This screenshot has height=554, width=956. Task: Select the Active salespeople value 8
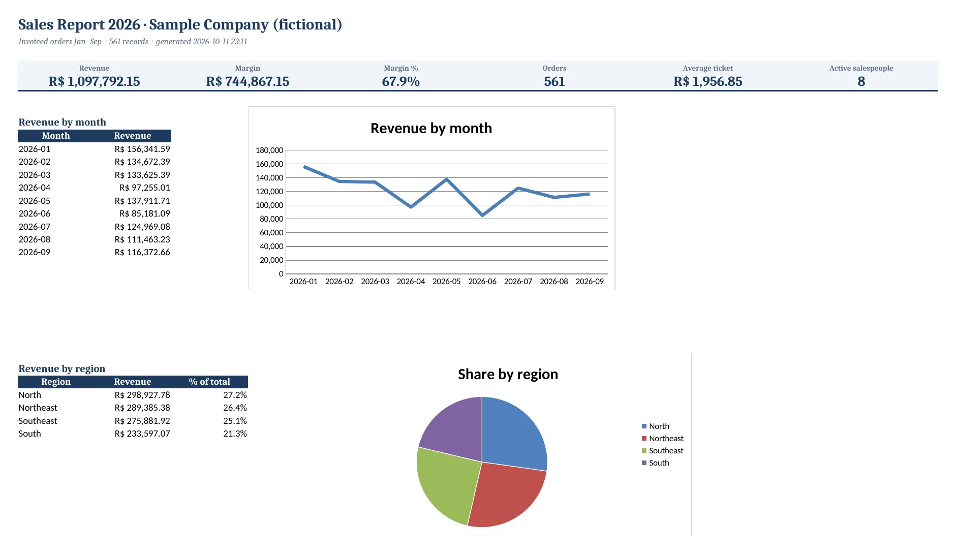[861, 81]
